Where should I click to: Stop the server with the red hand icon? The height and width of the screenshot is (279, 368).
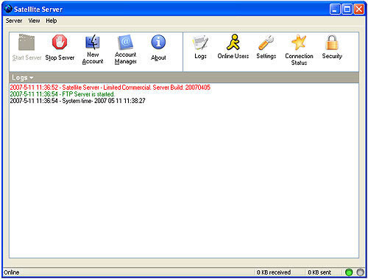pyautogui.click(x=60, y=42)
